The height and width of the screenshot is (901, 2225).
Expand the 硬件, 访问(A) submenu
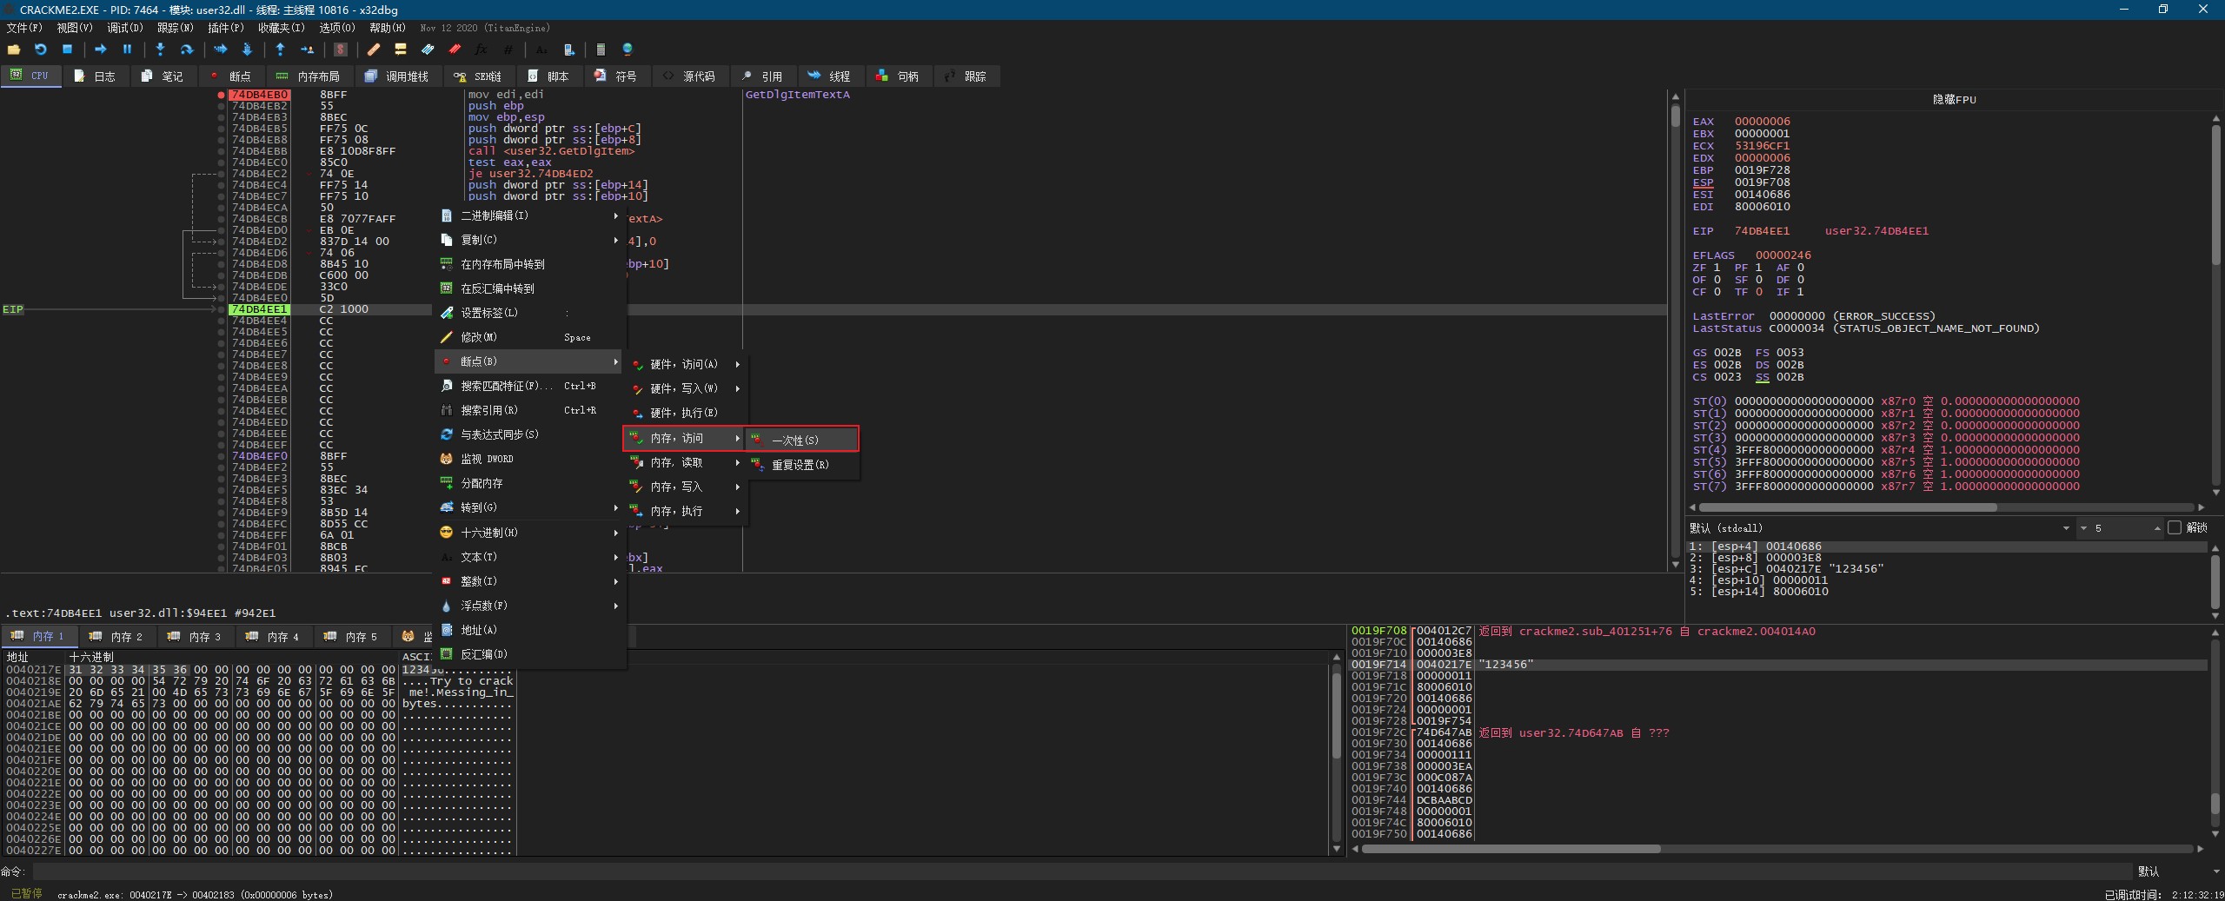[685, 364]
